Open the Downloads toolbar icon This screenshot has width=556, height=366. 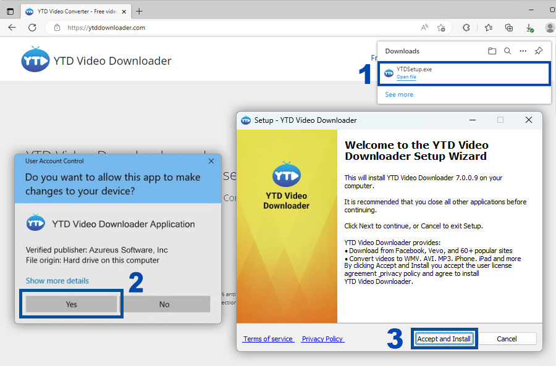529,28
